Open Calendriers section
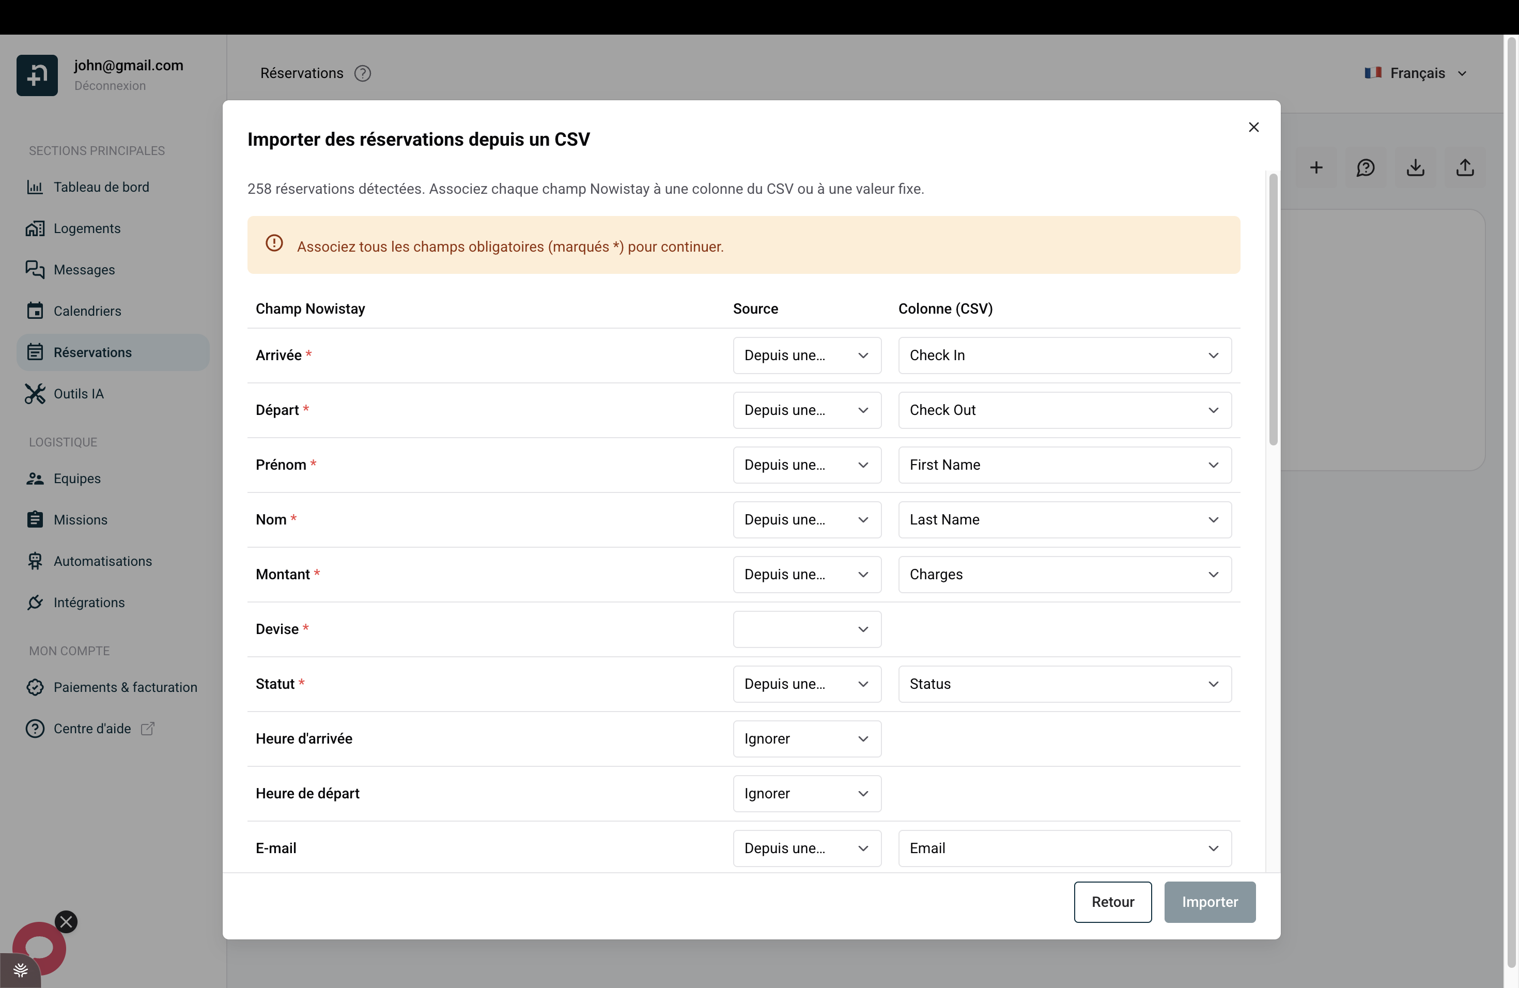The image size is (1519, 988). [113, 311]
